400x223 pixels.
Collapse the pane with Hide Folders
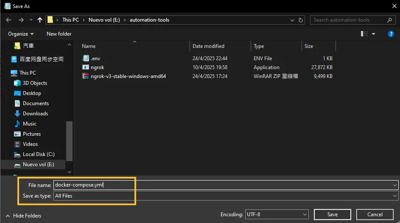tap(23, 216)
